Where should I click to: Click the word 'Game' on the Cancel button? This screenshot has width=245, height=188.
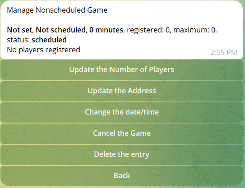(140, 133)
